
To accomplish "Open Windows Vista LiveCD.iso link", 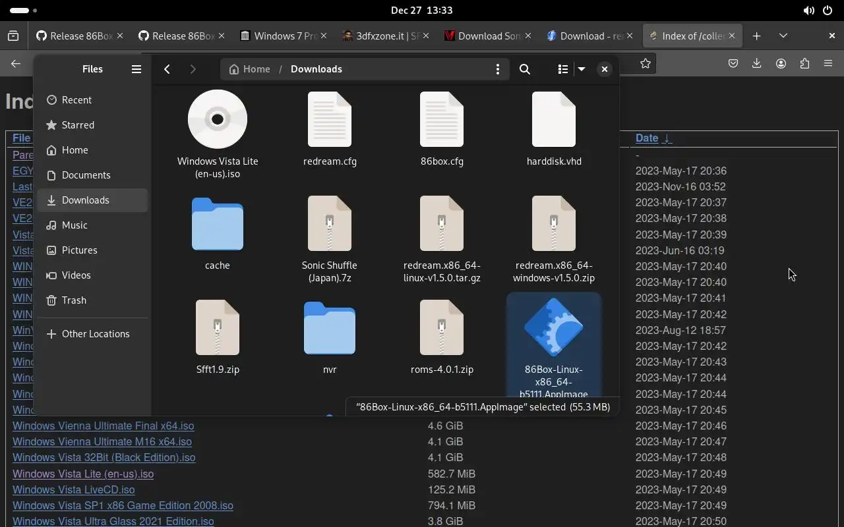I will 74,490.
